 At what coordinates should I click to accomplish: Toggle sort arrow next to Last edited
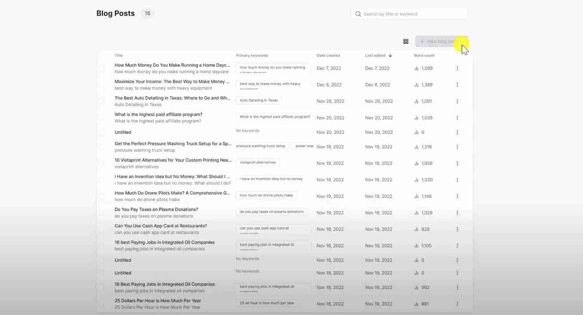pos(390,56)
